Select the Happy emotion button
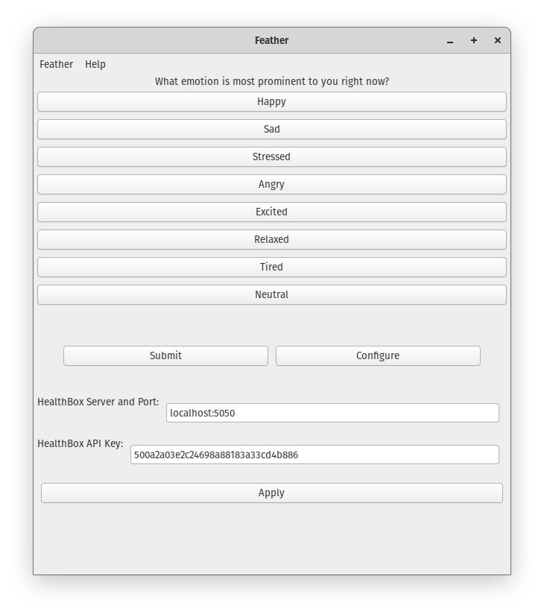The image size is (544, 614). click(x=271, y=102)
